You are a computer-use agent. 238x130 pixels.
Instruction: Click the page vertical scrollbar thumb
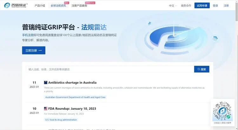coord(237,11)
